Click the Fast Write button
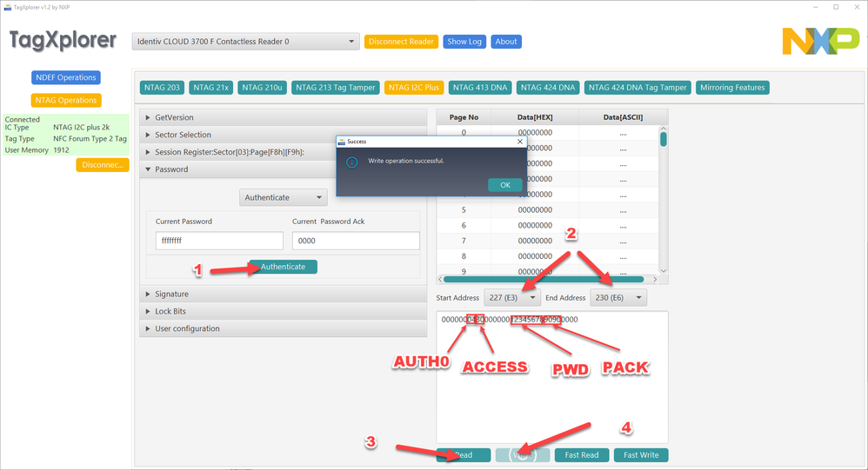Image resolution: width=868 pixels, height=470 pixels. tap(641, 455)
